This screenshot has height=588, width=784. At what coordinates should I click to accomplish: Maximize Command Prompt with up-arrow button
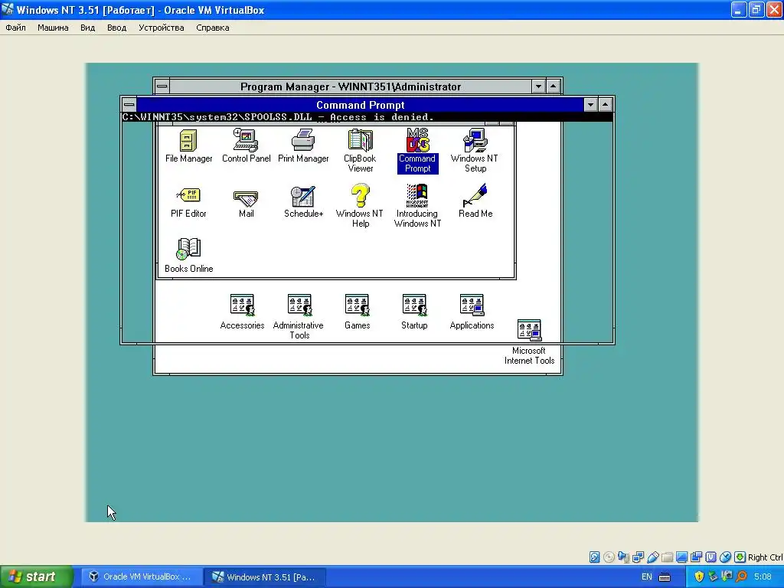coord(605,104)
